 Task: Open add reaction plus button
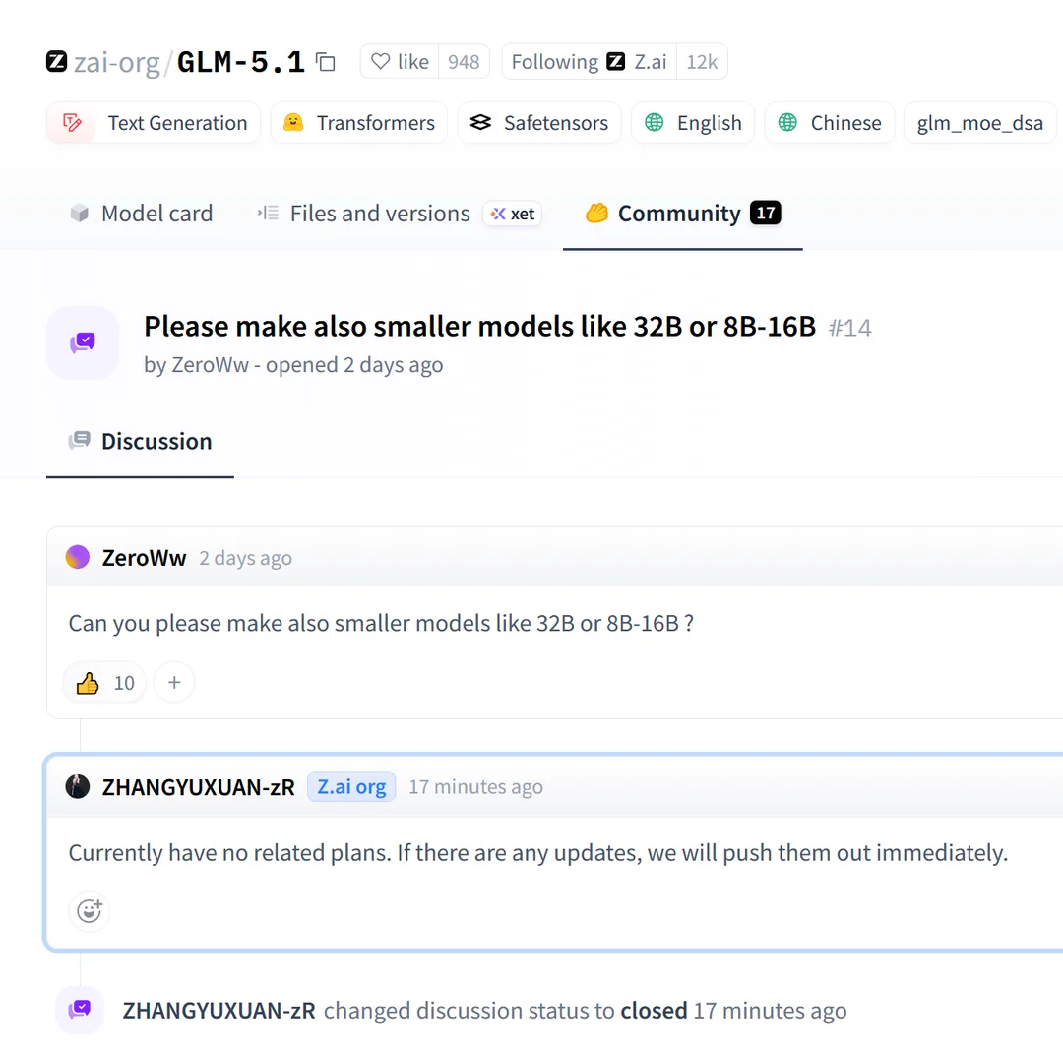pyautogui.click(x=174, y=682)
